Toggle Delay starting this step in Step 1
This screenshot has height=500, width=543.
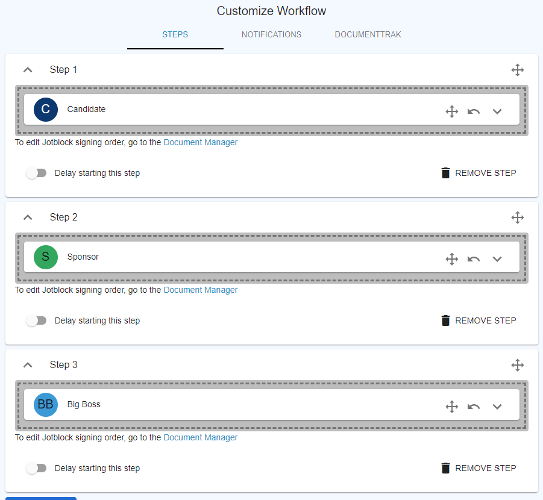tap(36, 173)
